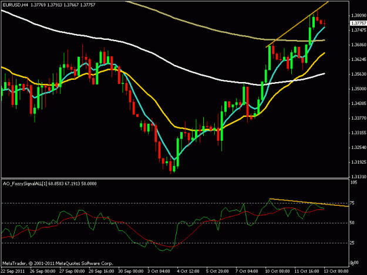Click the 27 Sep 08:00 time label
The width and height of the screenshot is (367, 275).
click(72, 271)
